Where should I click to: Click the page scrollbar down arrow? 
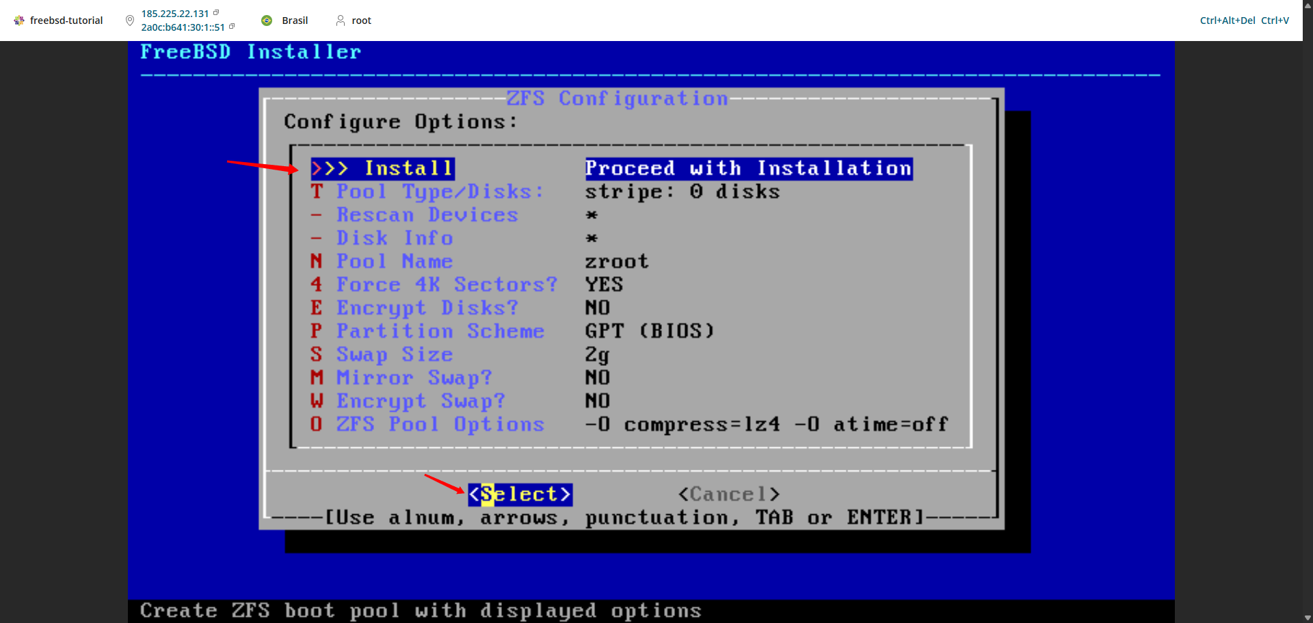(1308, 618)
